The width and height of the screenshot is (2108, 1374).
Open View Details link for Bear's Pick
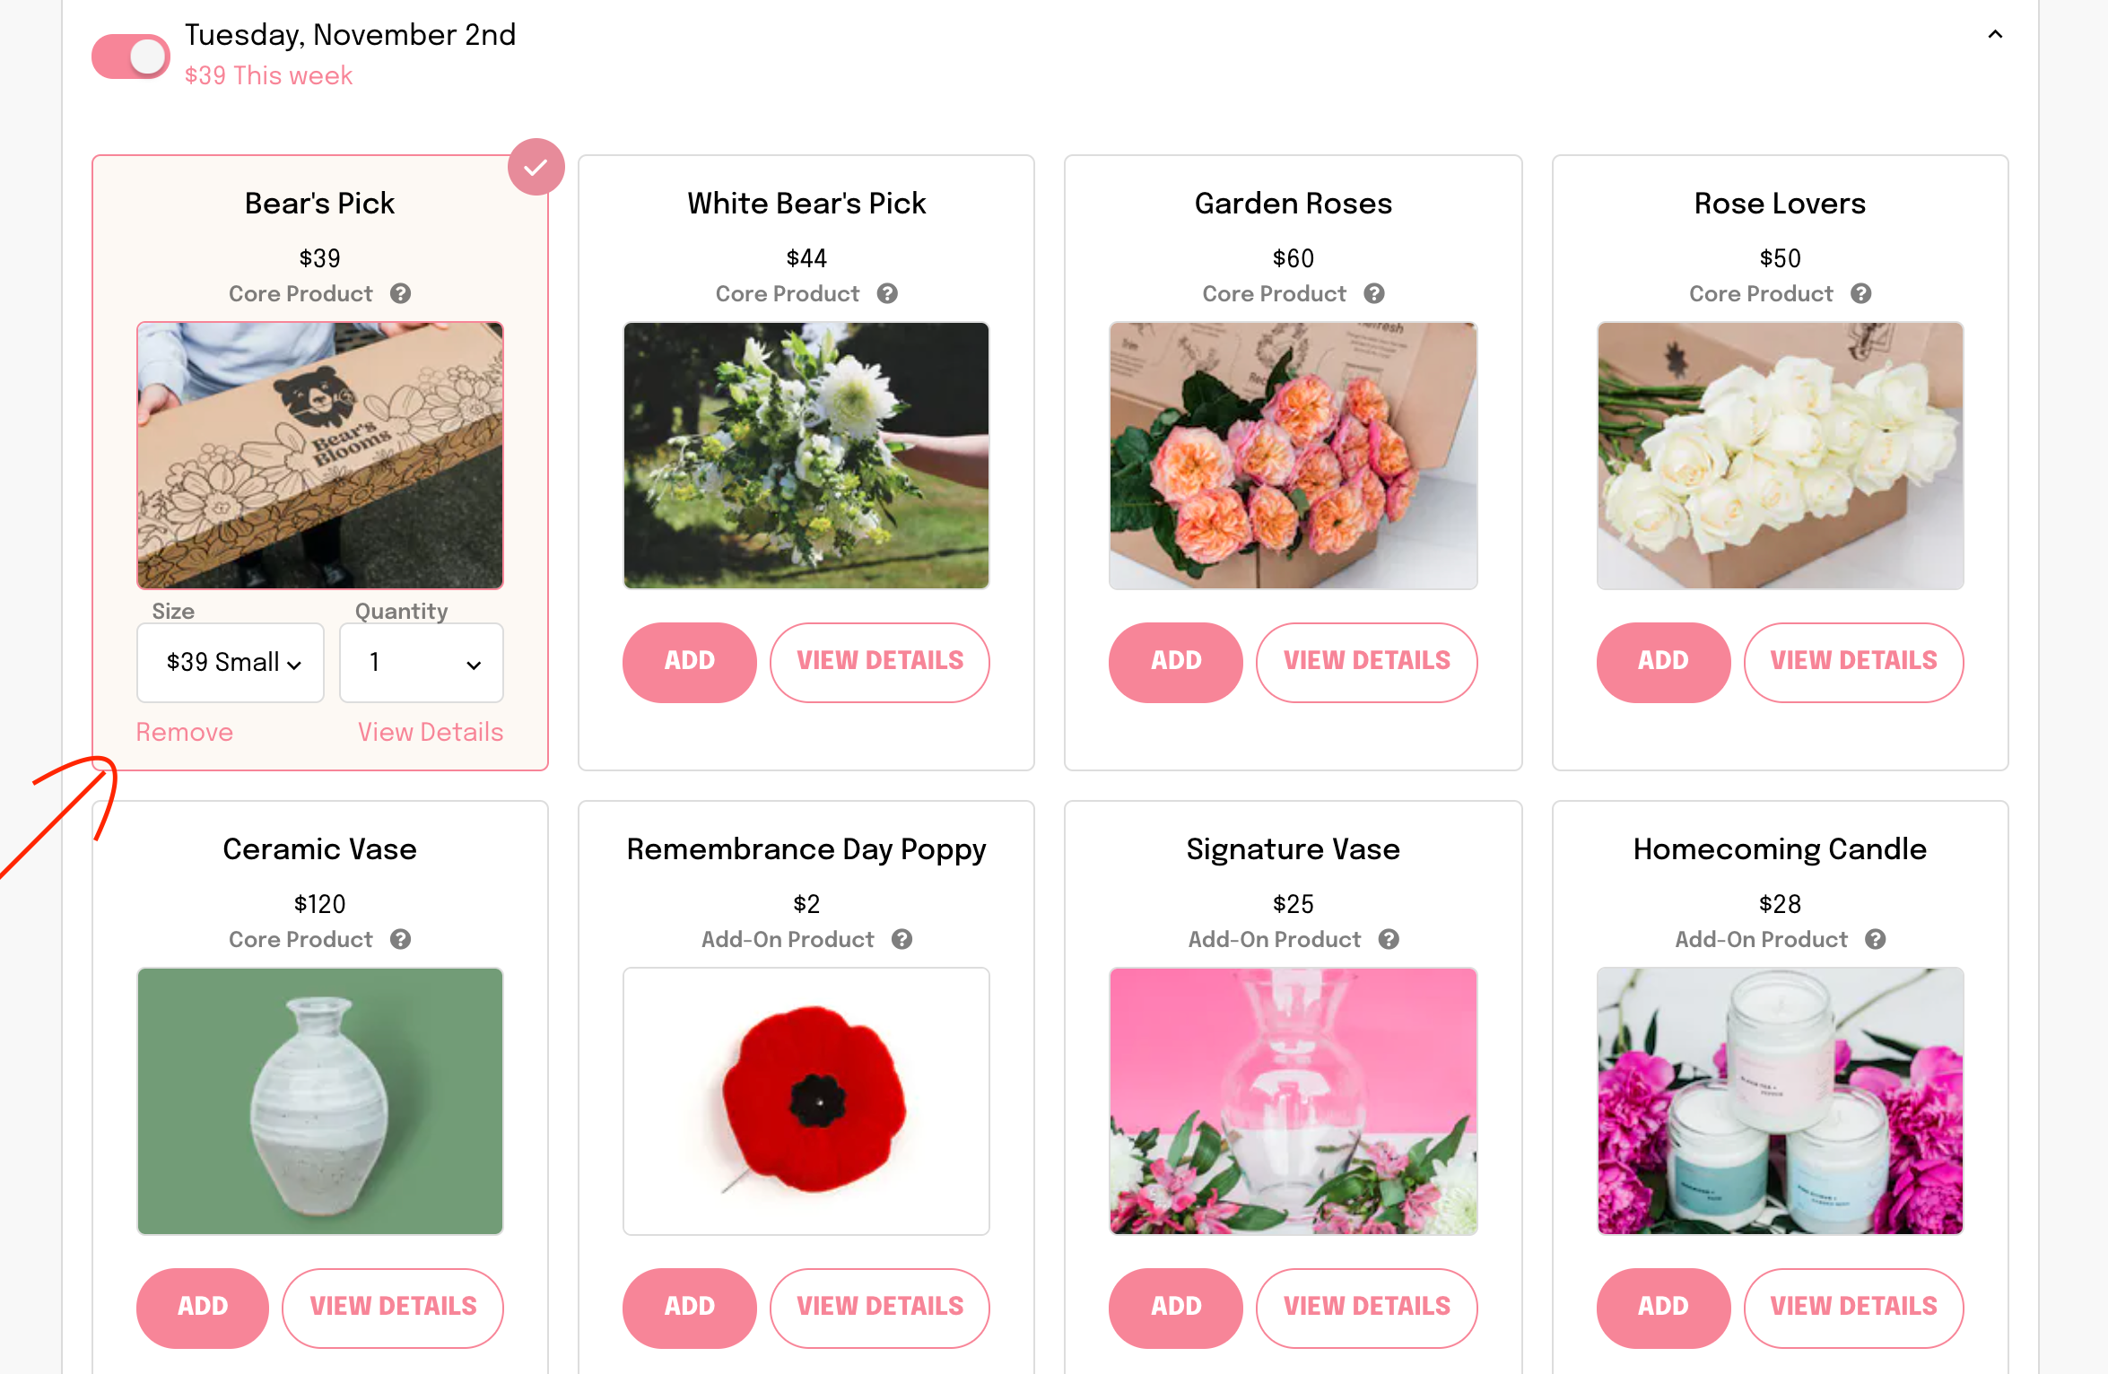431,732
